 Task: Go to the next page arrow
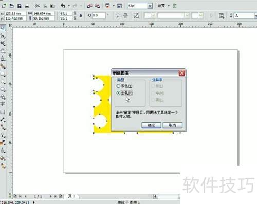pos(51,196)
